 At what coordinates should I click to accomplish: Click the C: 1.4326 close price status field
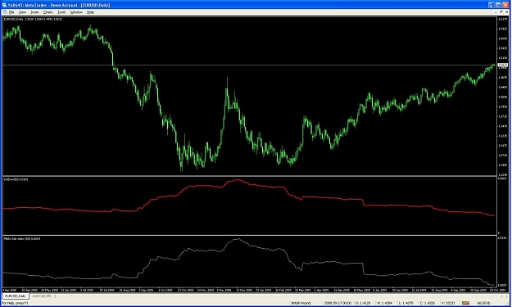coord(427,303)
